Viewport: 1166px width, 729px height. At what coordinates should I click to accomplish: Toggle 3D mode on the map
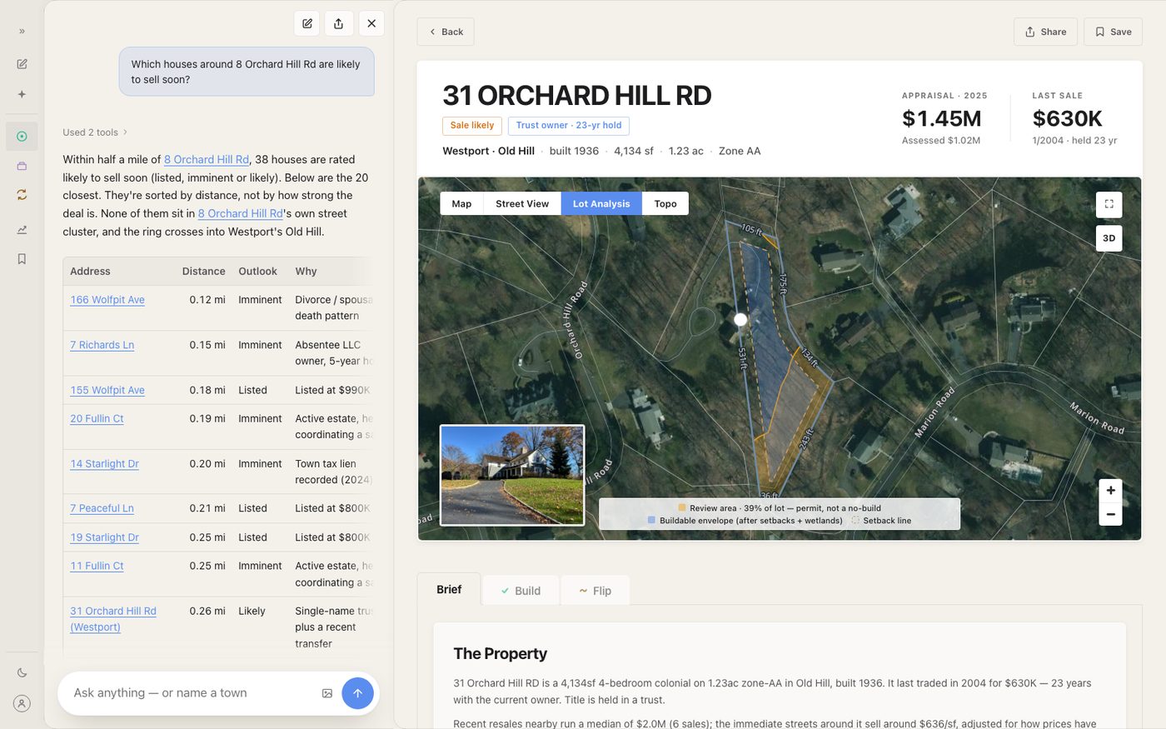tap(1109, 238)
